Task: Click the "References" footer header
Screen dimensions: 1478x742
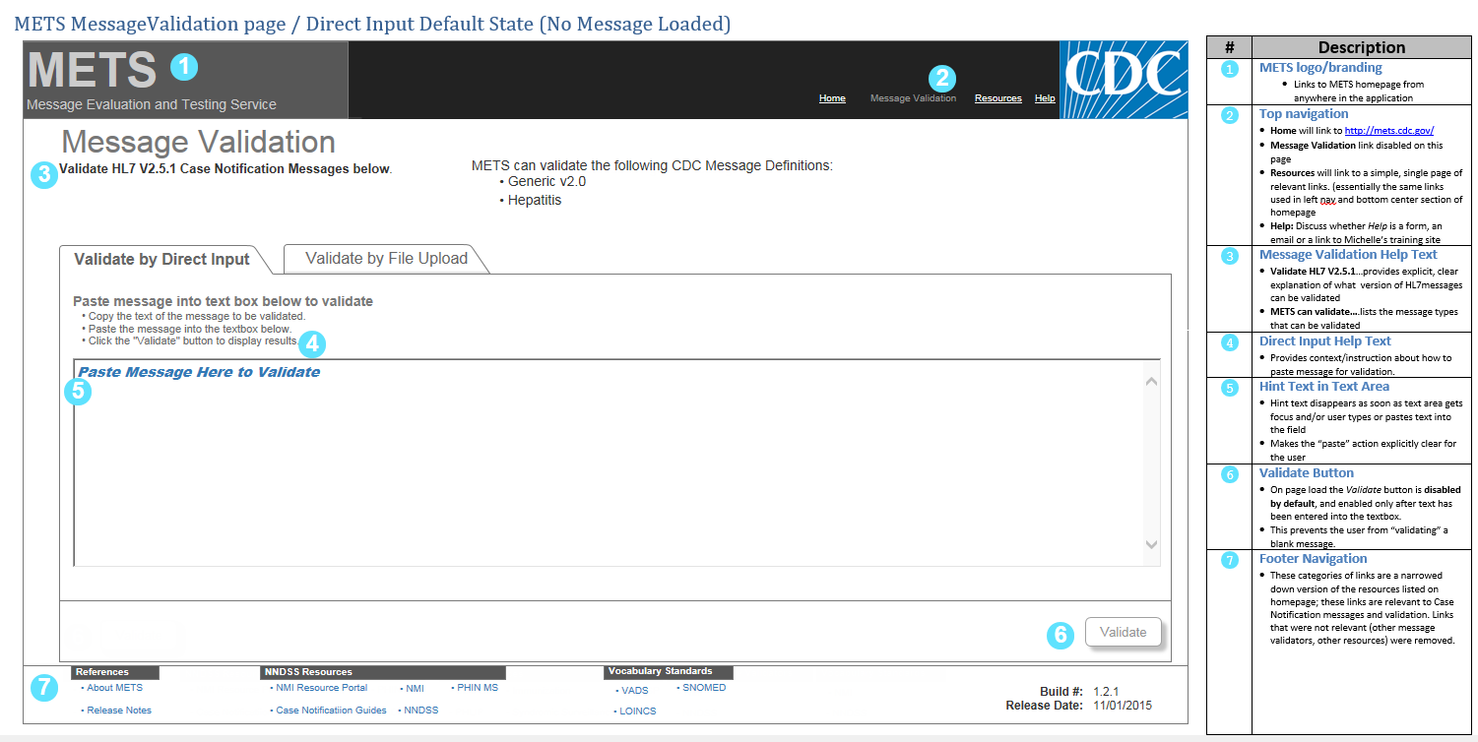Action: click(114, 673)
